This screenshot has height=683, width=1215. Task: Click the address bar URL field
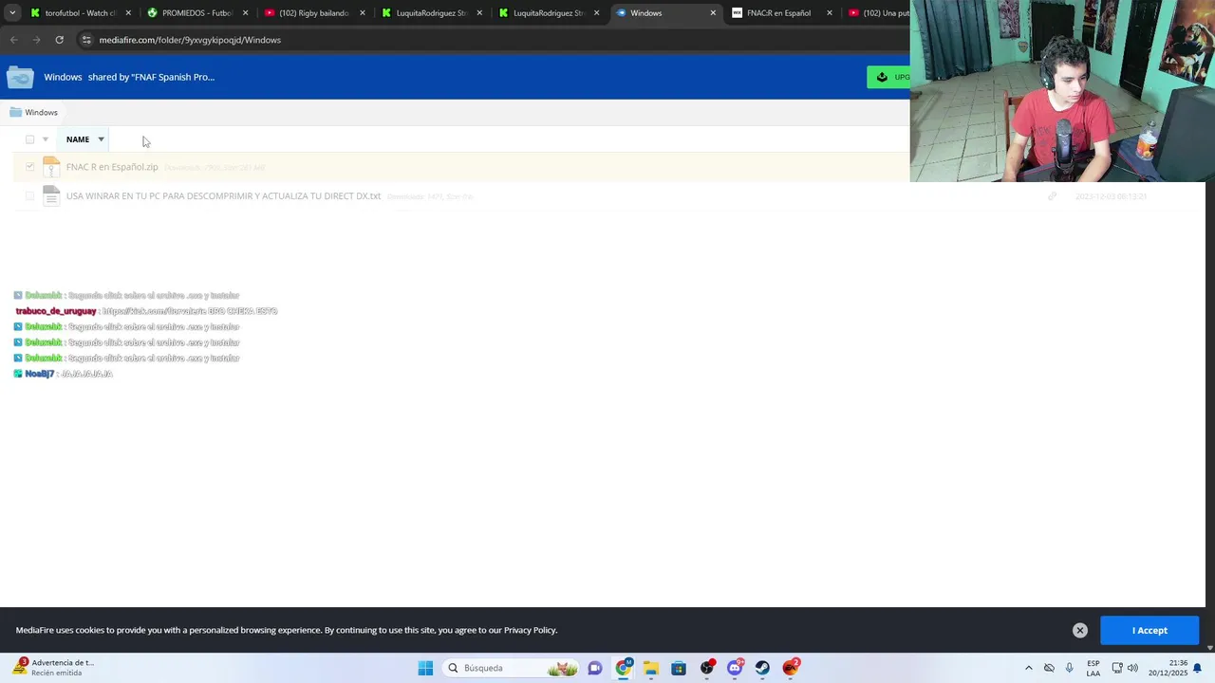coord(494,40)
